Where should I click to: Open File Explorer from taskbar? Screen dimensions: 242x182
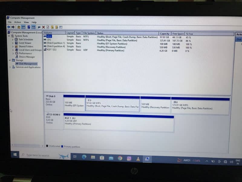93,157
